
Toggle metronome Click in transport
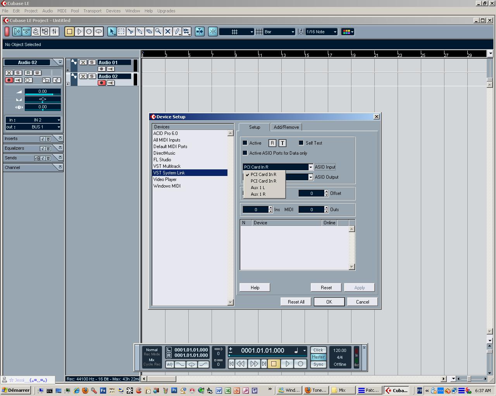[318, 350]
